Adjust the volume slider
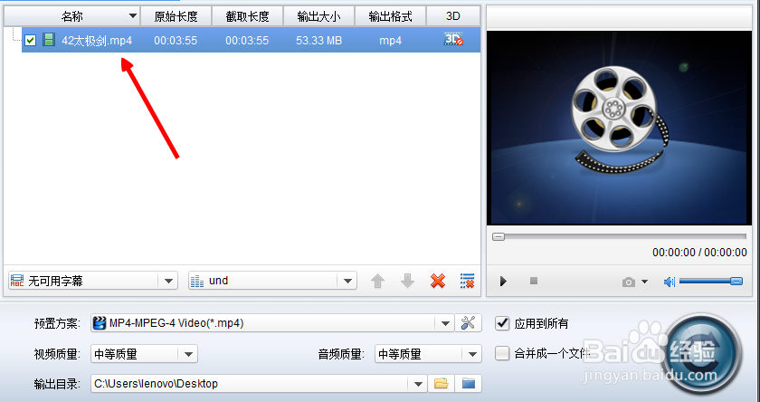This screenshot has width=760, height=402. point(710,281)
